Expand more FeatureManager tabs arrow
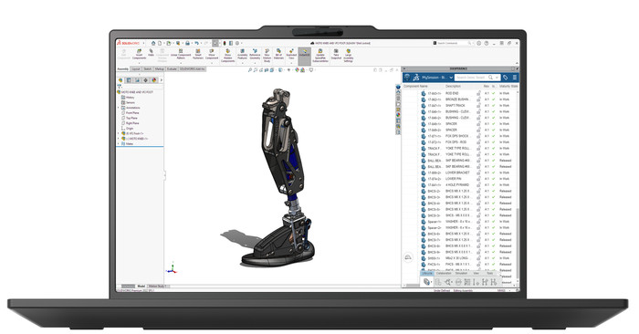The image size is (639, 334). click(162, 80)
